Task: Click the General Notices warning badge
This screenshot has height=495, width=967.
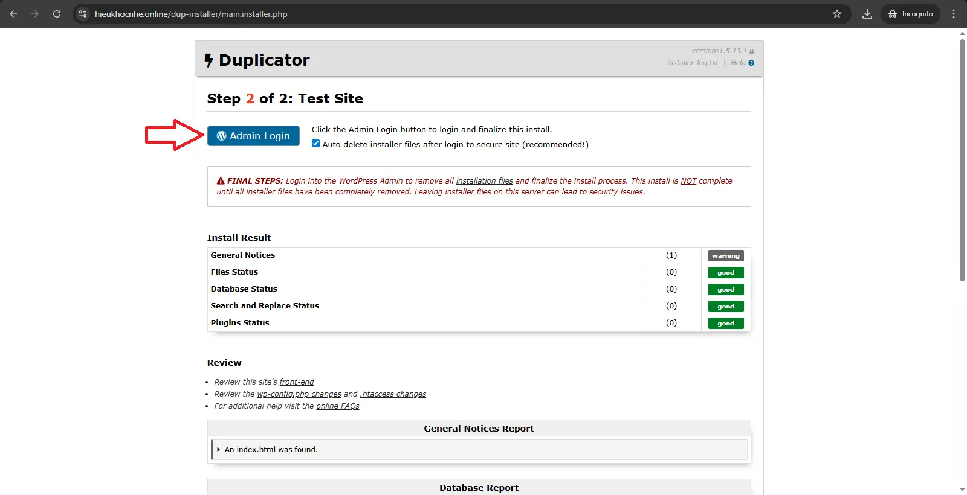Action: [x=725, y=255]
